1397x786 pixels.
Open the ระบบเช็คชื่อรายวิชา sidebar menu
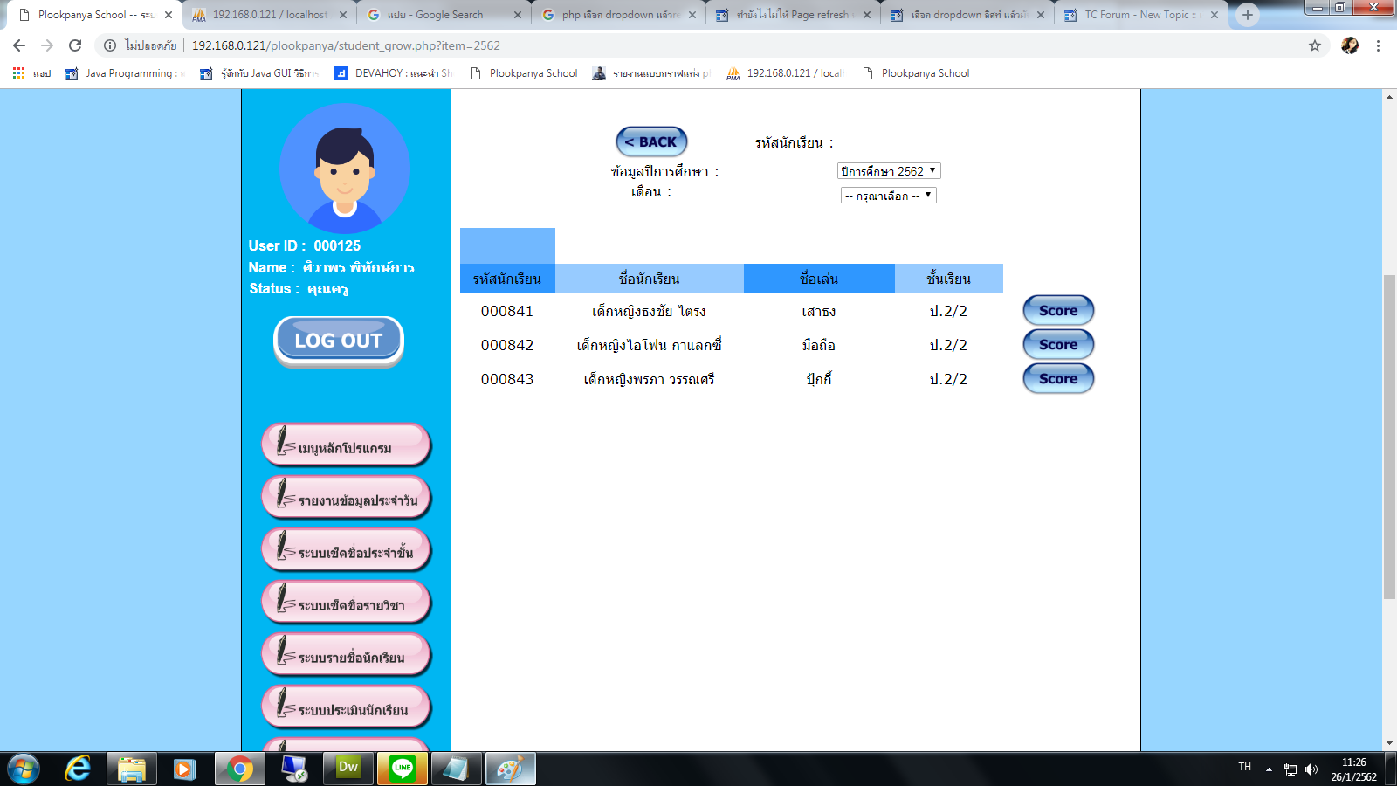347,603
